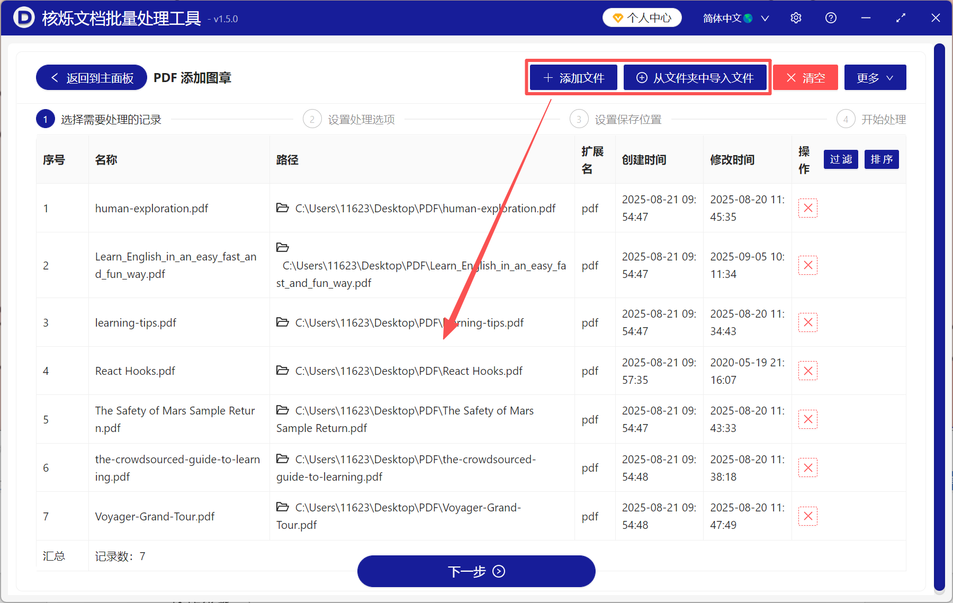Screen dimensions: 953x603
Task: Click the folder icon next to Voyager-Grand-Tour.pdf
Action: pos(282,507)
